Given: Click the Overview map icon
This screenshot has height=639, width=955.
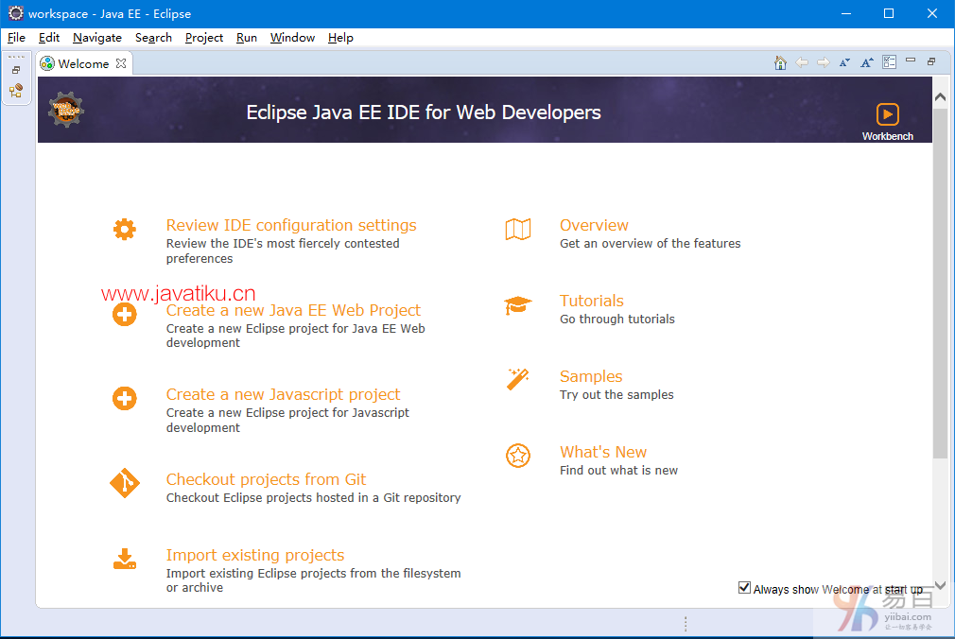Looking at the screenshot, I should tap(518, 230).
